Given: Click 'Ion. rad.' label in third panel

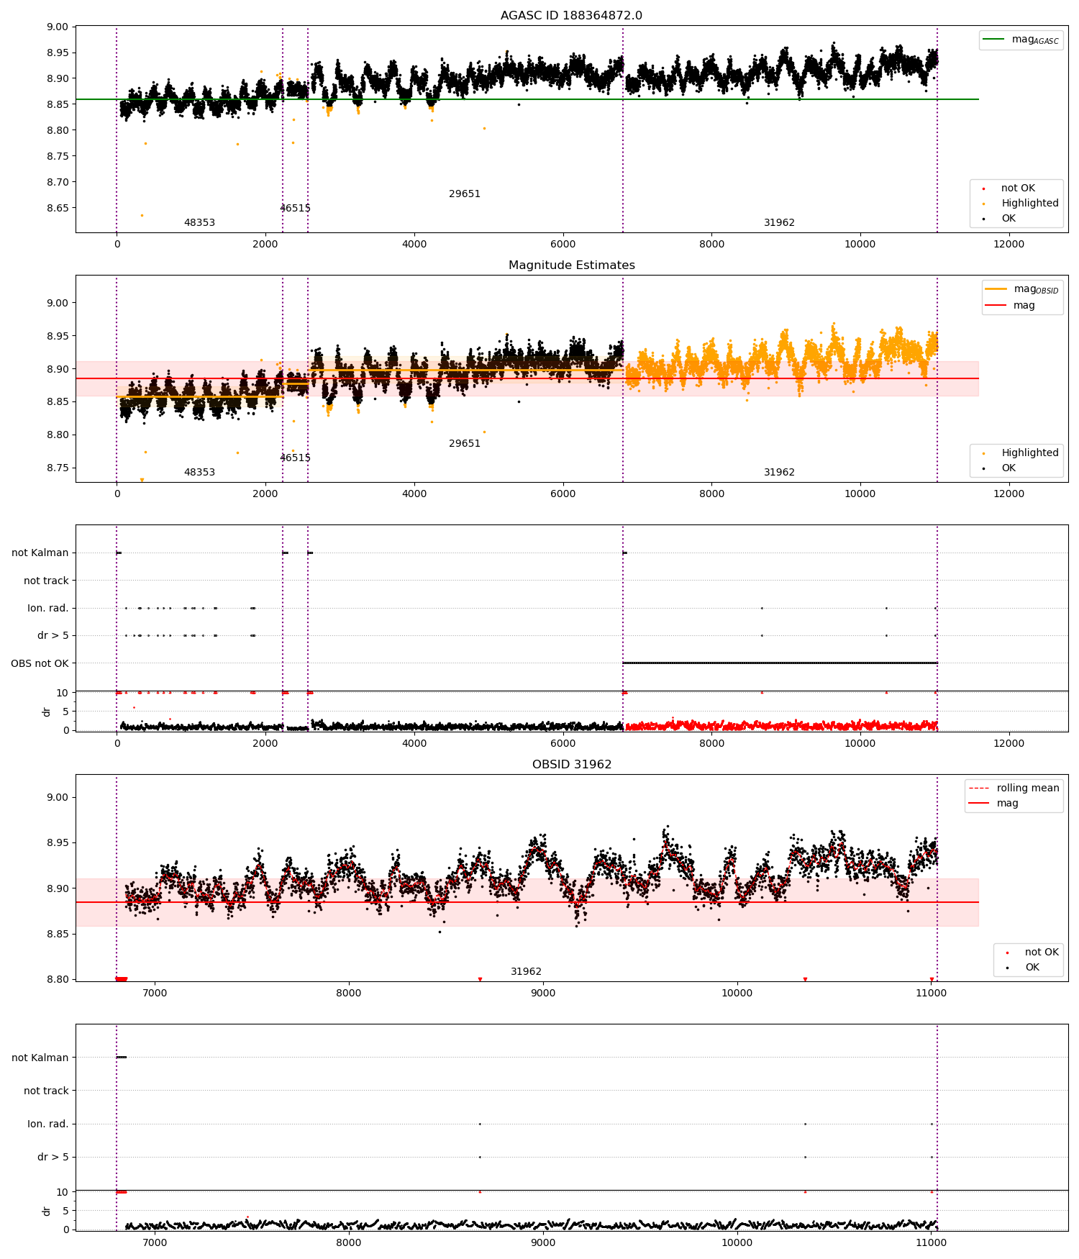Looking at the screenshot, I should 48,608.
